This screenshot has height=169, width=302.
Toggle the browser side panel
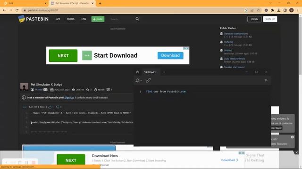click(x=285, y=10)
